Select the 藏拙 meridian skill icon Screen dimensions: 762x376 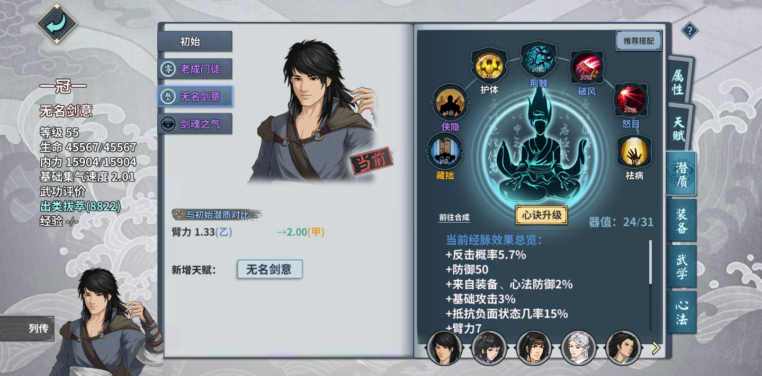[445, 150]
